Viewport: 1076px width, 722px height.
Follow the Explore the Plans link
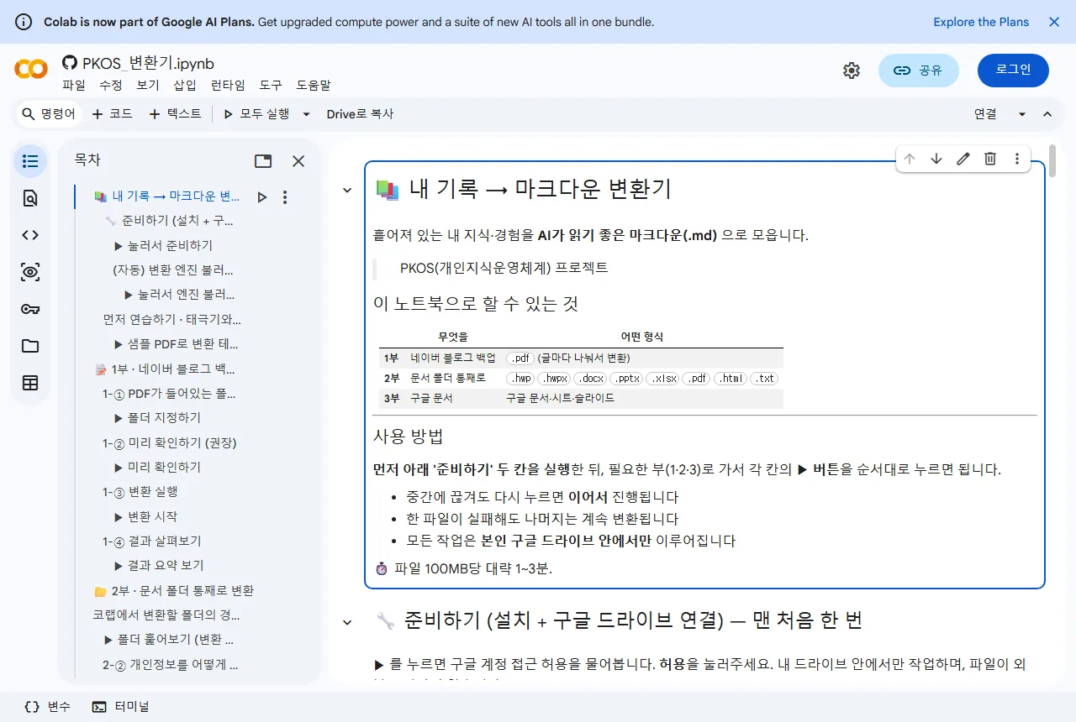click(981, 22)
